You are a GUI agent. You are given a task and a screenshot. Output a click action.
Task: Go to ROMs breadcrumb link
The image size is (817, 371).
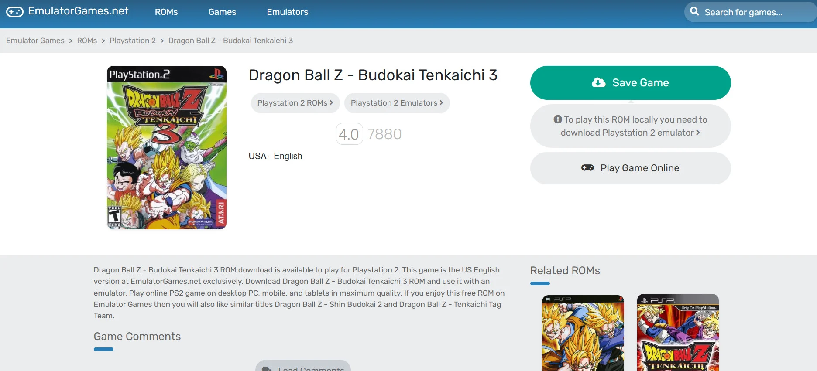click(x=87, y=41)
